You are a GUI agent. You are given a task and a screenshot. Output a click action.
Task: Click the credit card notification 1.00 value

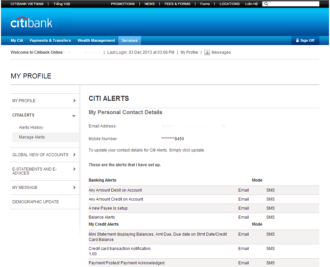click(x=93, y=254)
